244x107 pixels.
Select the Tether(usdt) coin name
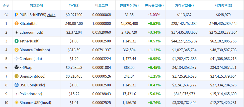pos(30,41)
